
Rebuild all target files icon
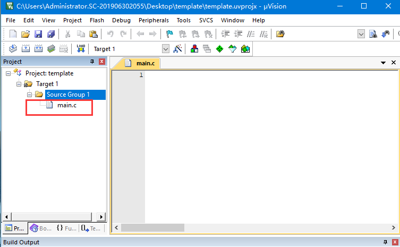38,48
